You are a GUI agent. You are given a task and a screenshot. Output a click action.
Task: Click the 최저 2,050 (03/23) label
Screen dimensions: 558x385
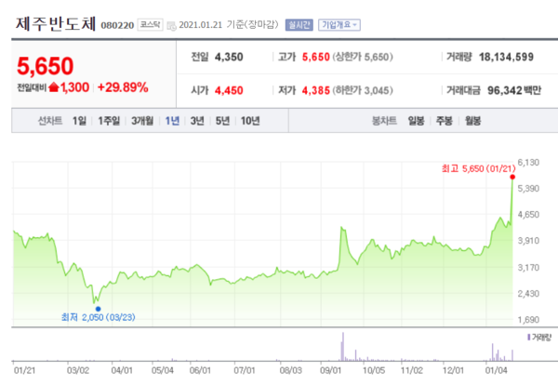tap(99, 317)
